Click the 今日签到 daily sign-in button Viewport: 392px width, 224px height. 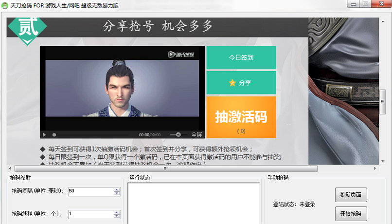[x=241, y=57]
